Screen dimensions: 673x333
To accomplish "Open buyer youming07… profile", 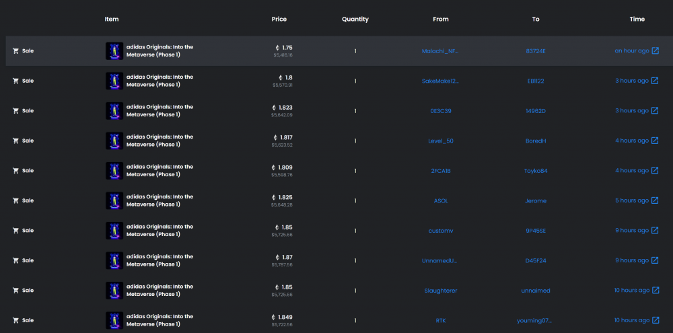I will (536, 320).
